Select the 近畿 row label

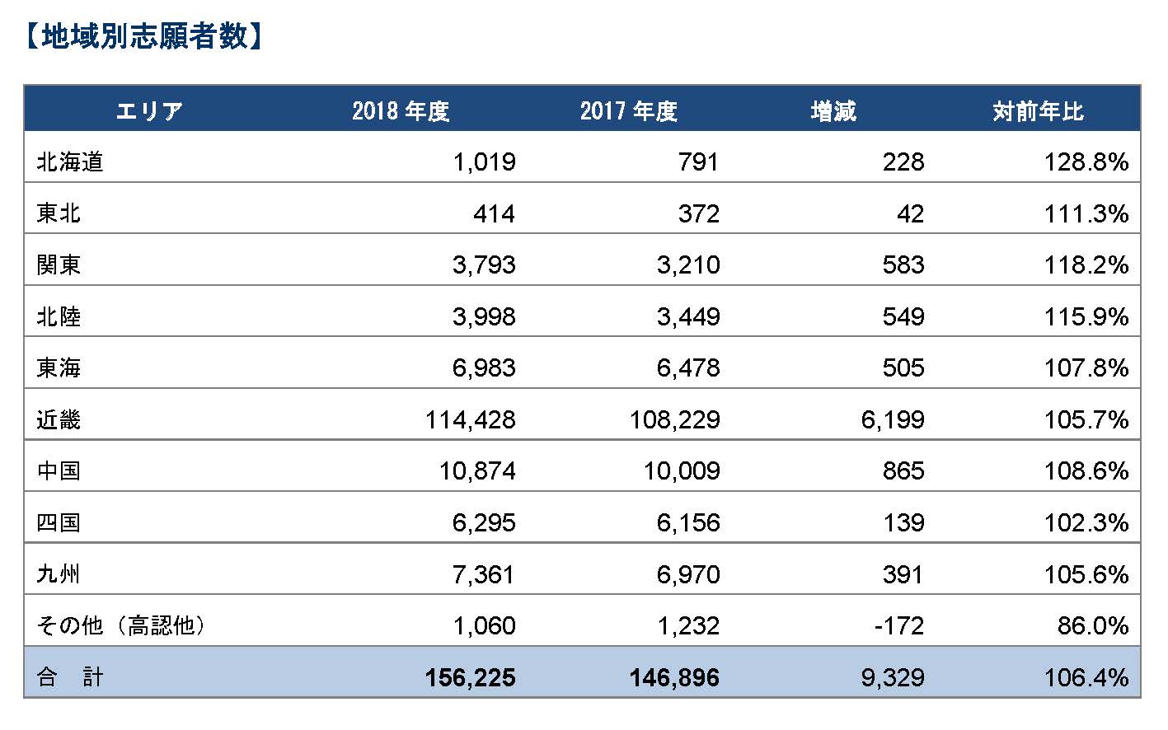(59, 419)
